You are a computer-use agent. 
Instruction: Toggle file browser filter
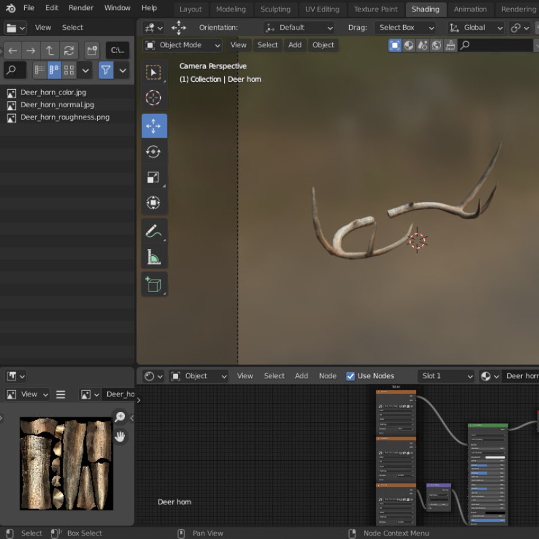coord(106,70)
